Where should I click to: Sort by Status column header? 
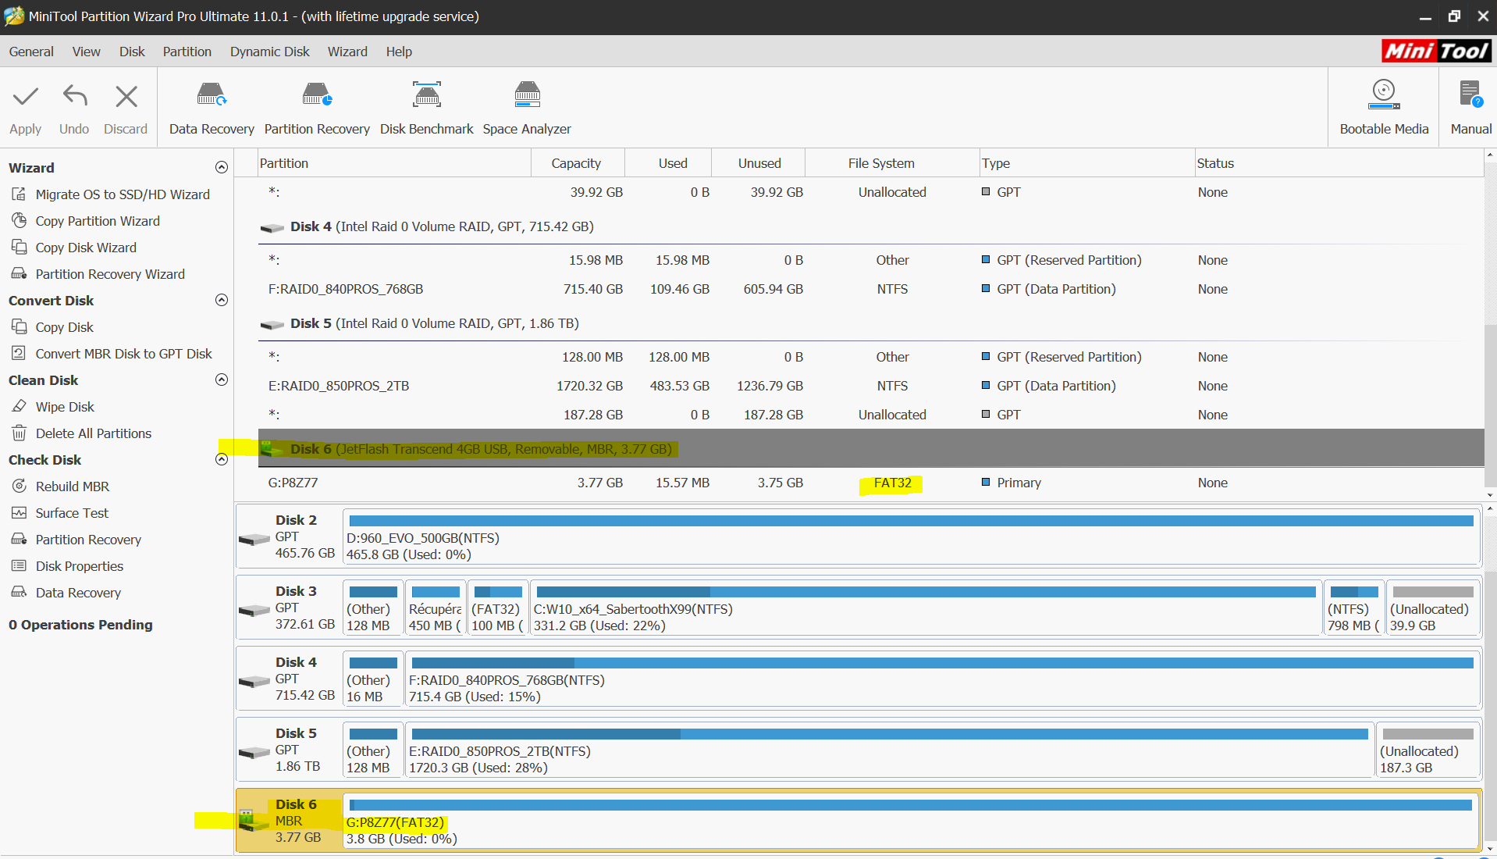tap(1338, 163)
